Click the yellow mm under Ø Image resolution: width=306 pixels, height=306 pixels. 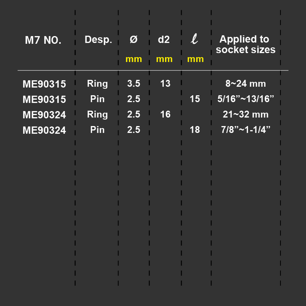click(134, 59)
